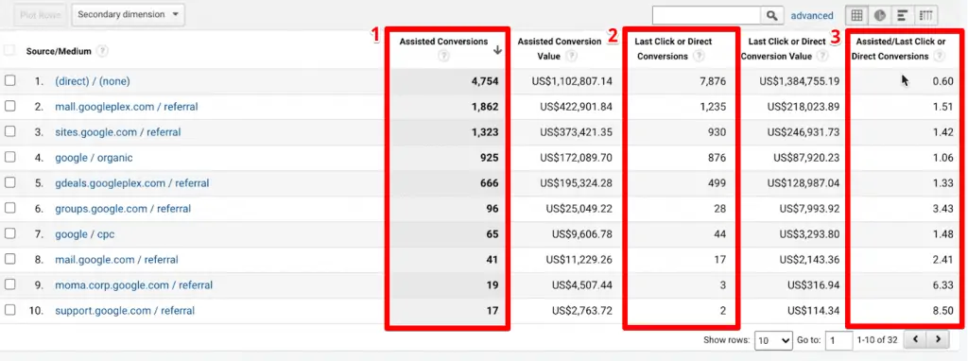Image resolution: width=968 pixels, height=361 pixels.
Task: Click the search magnifier button
Action: (x=771, y=15)
